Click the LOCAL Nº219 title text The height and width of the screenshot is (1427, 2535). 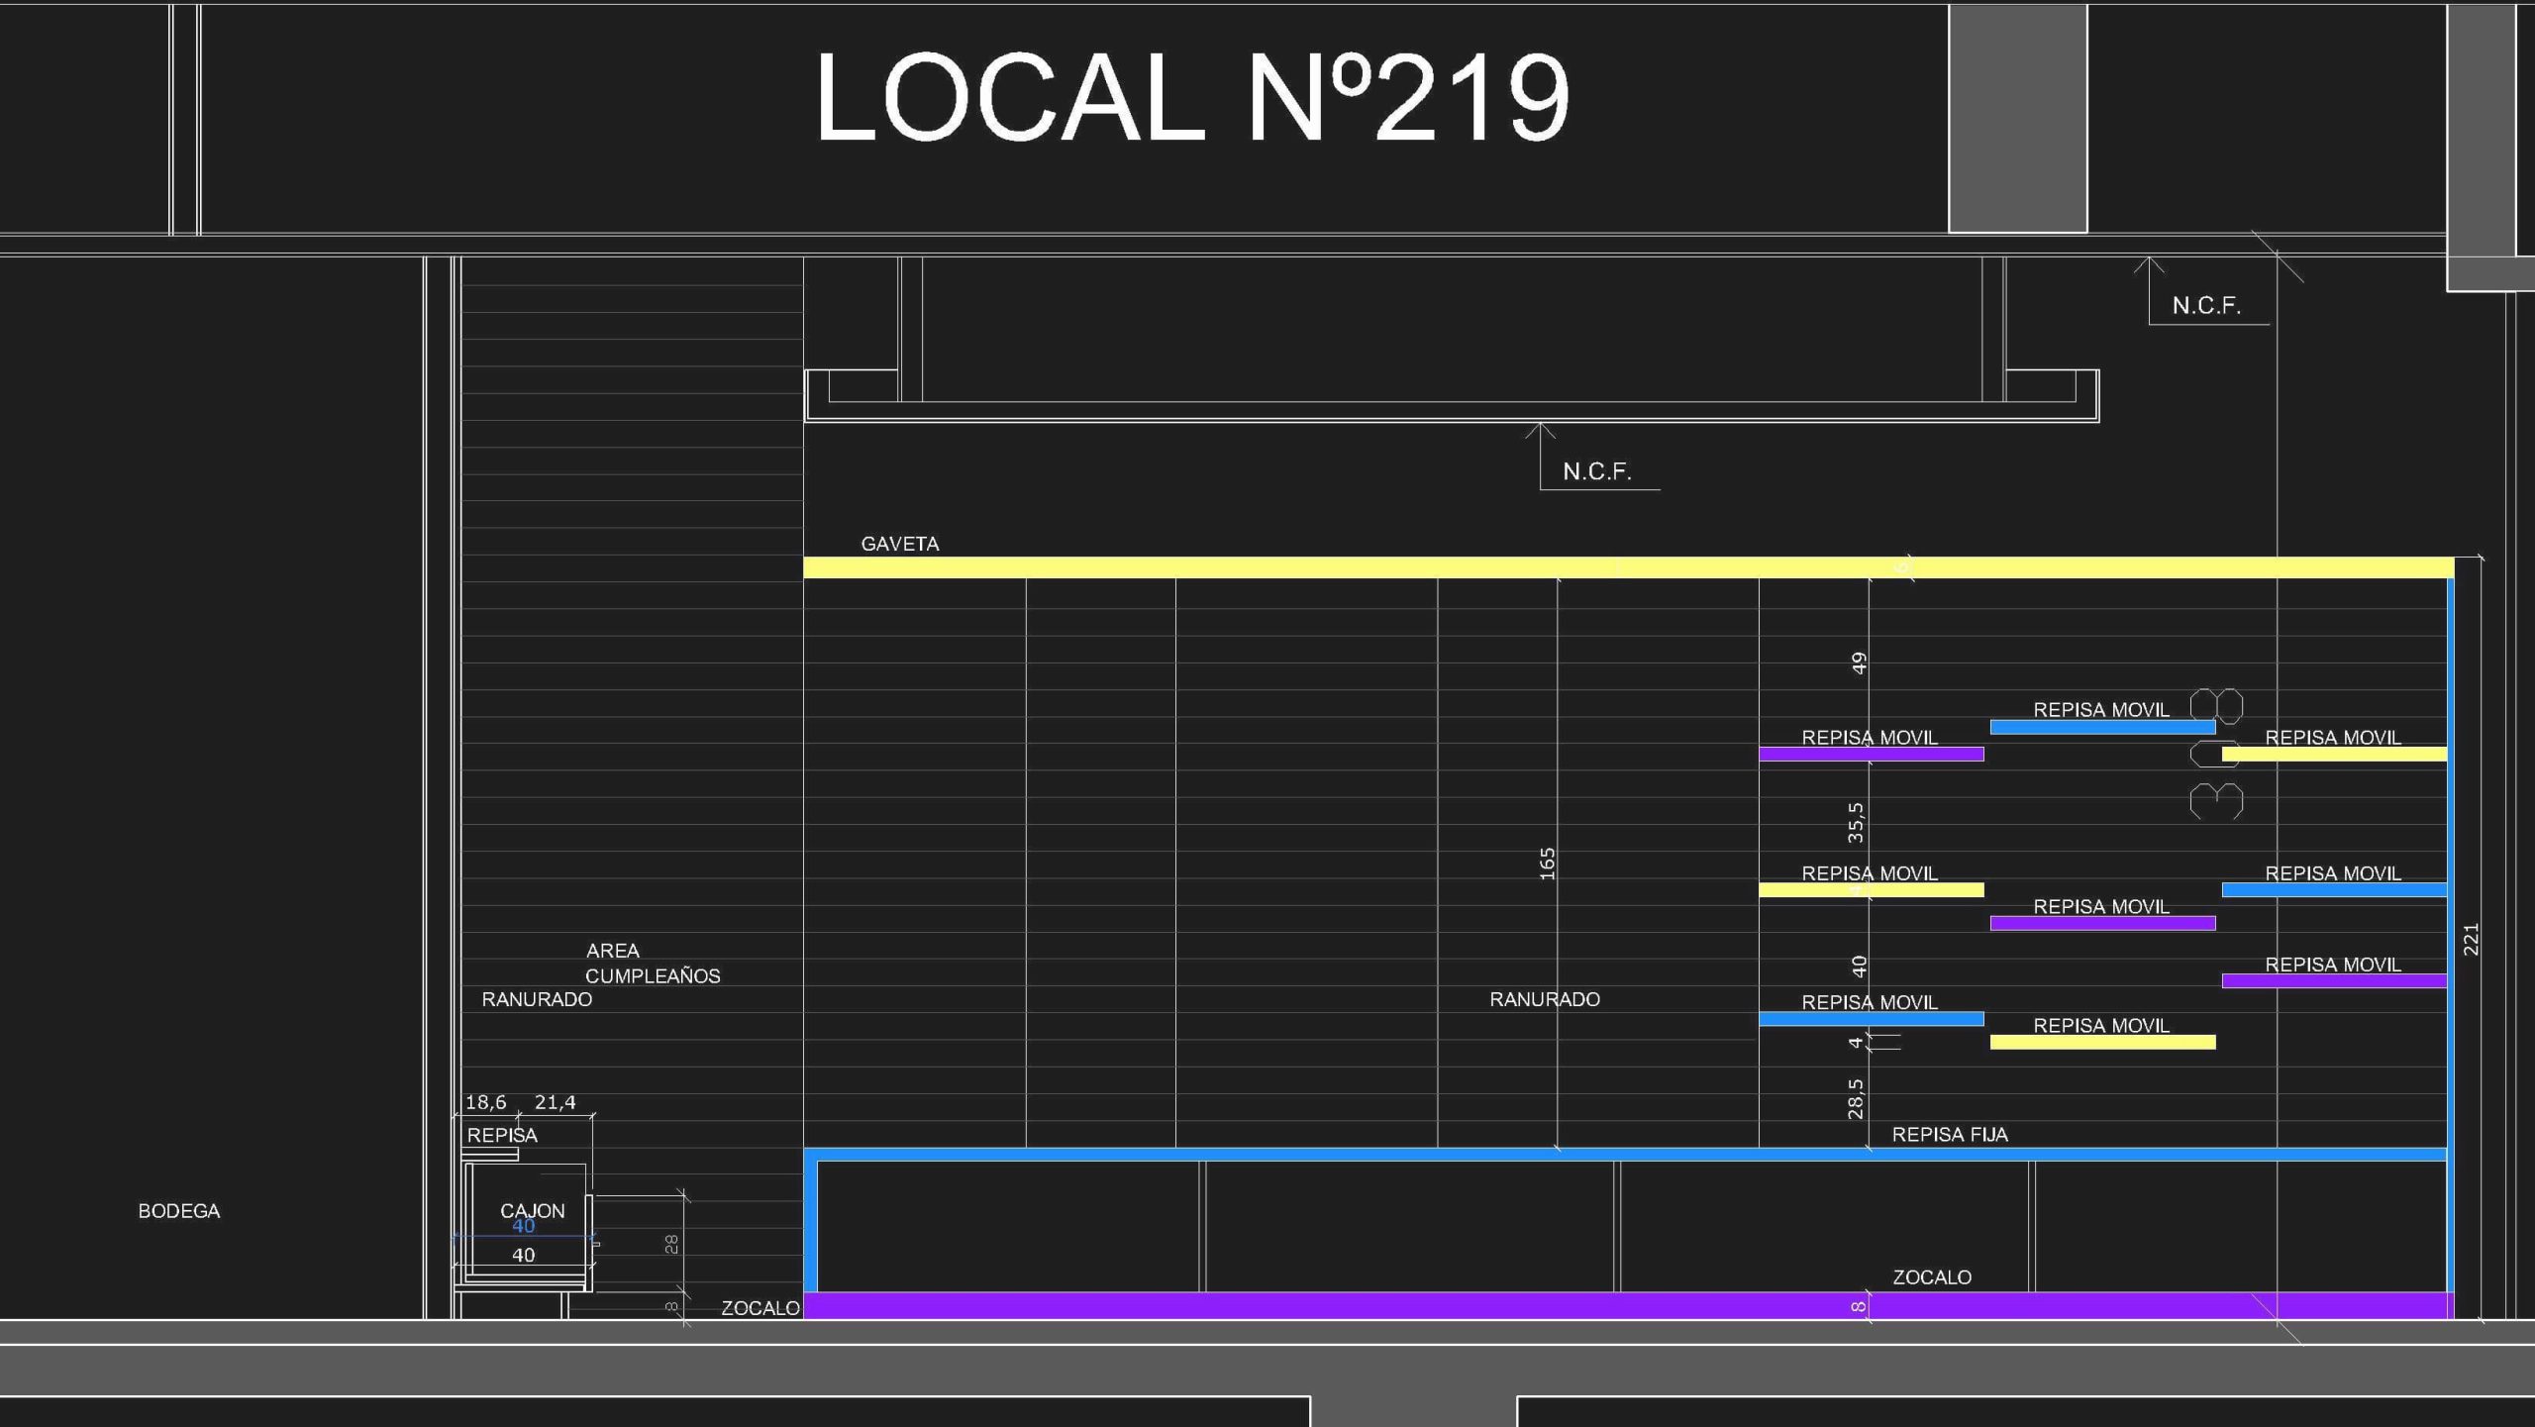(1191, 97)
